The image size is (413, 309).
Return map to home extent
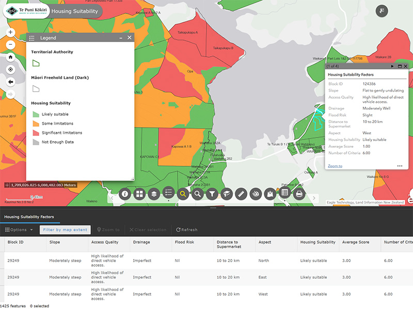tap(10, 57)
